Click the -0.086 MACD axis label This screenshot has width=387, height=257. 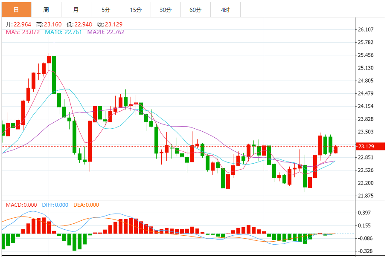pyautogui.click(x=364, y=239)
